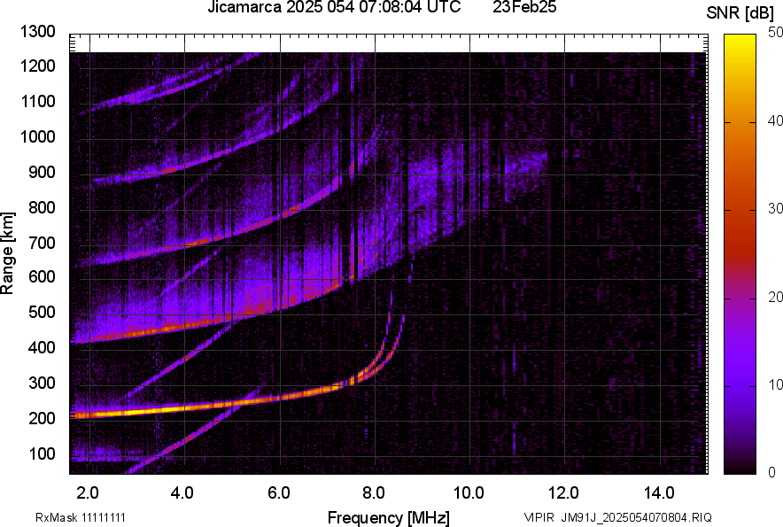Click the colorbar 0 dB tick label
Screen dimensions: 783x527
772,472
